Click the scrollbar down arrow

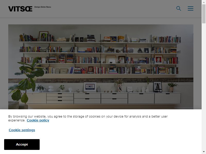[x=204, y=152]
